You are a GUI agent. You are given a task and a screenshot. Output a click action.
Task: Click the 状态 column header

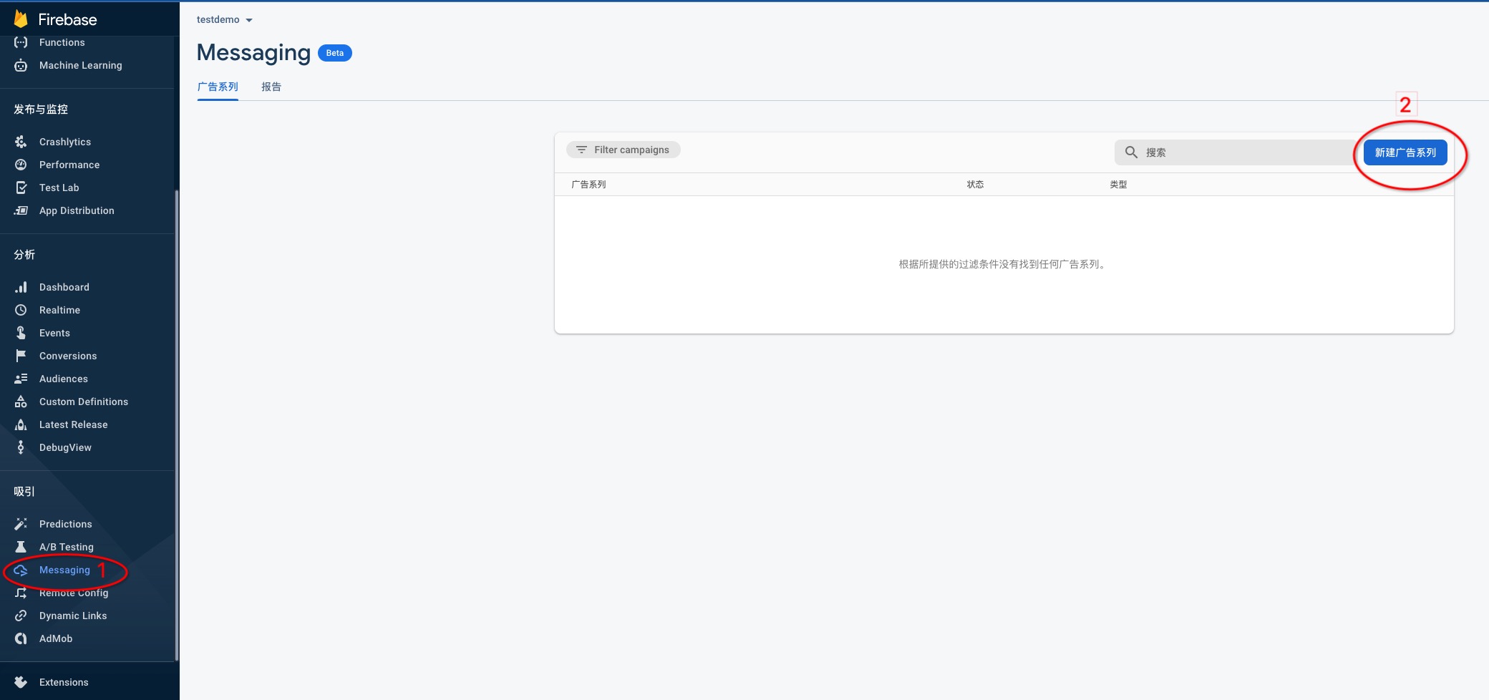click(975, 184)
